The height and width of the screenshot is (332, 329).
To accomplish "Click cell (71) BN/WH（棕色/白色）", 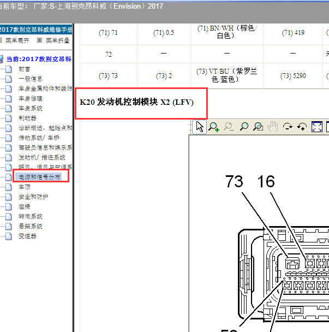I will pos(227,32).
